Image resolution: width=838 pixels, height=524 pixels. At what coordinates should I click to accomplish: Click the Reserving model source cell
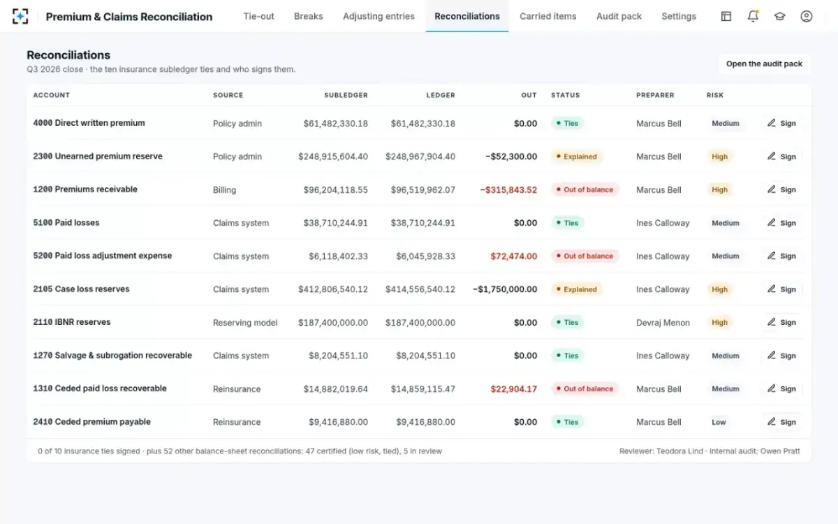tap(245, 323)
